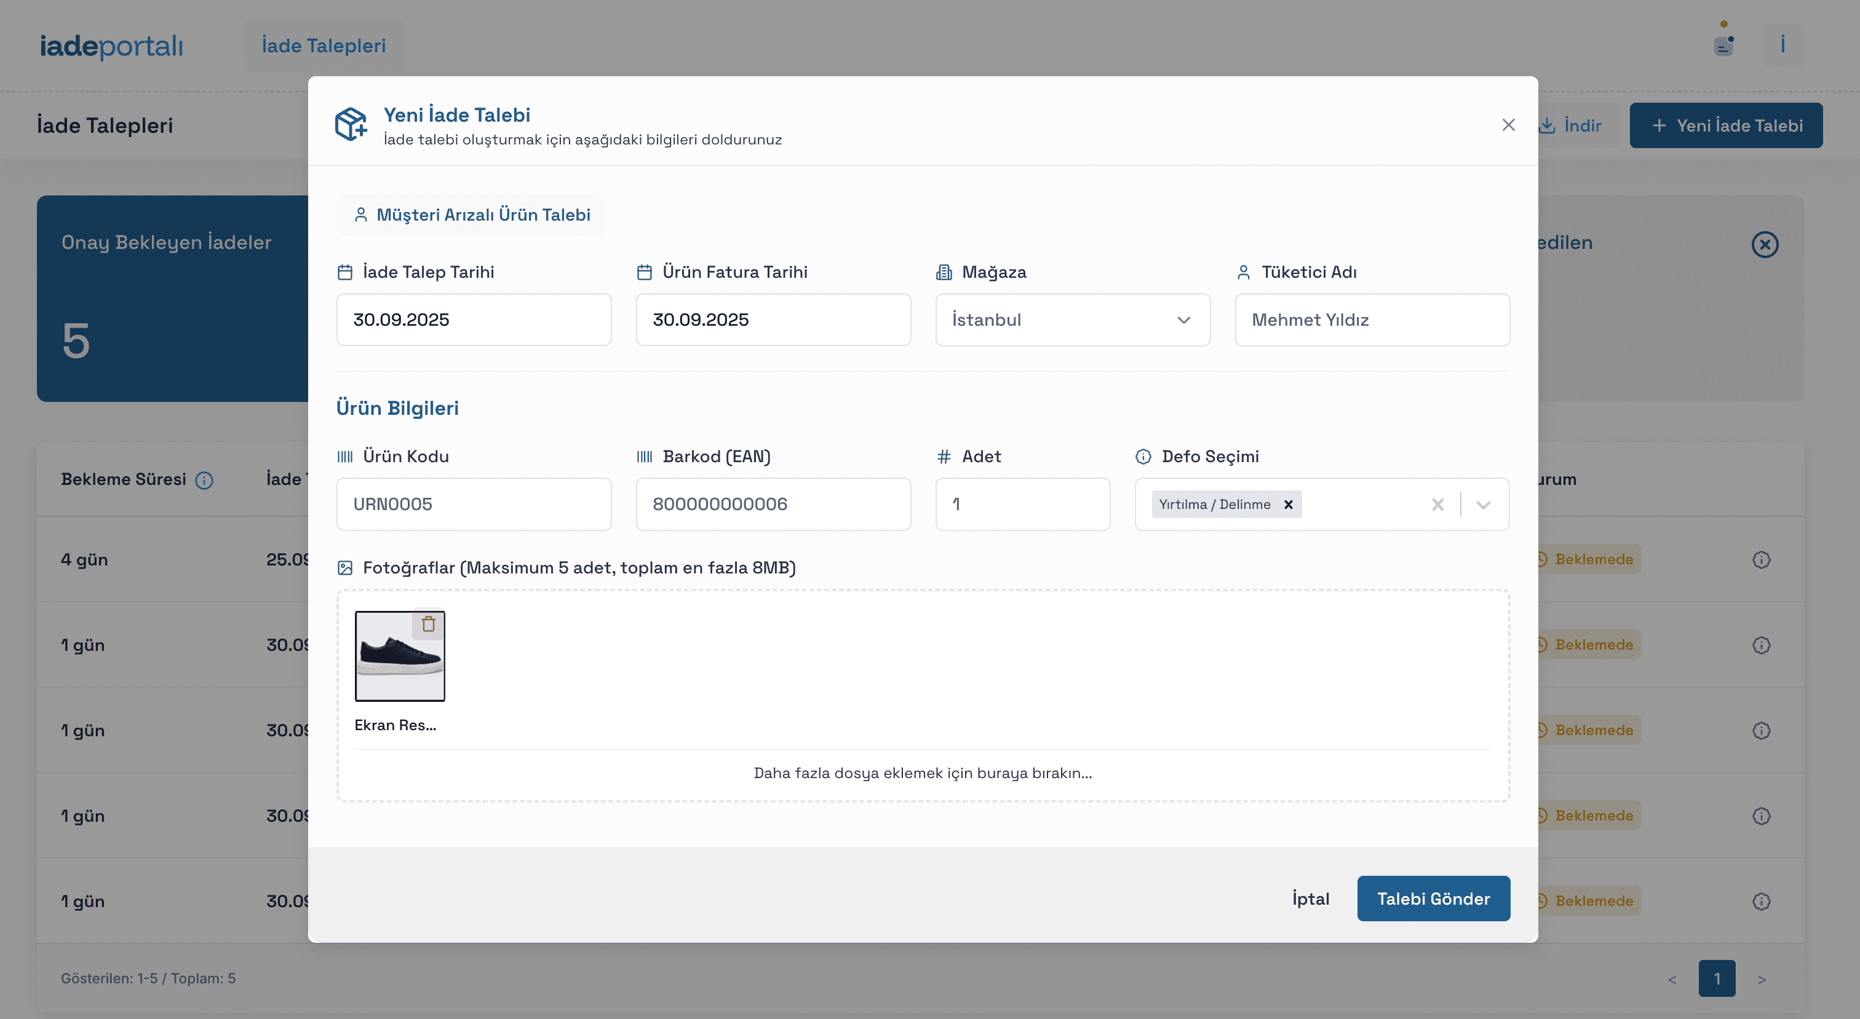This screenshot has height=1019, width=1860.
Task: Select Müşteri Arızalı Ürün Talebi tab
Action: (472, 214)
